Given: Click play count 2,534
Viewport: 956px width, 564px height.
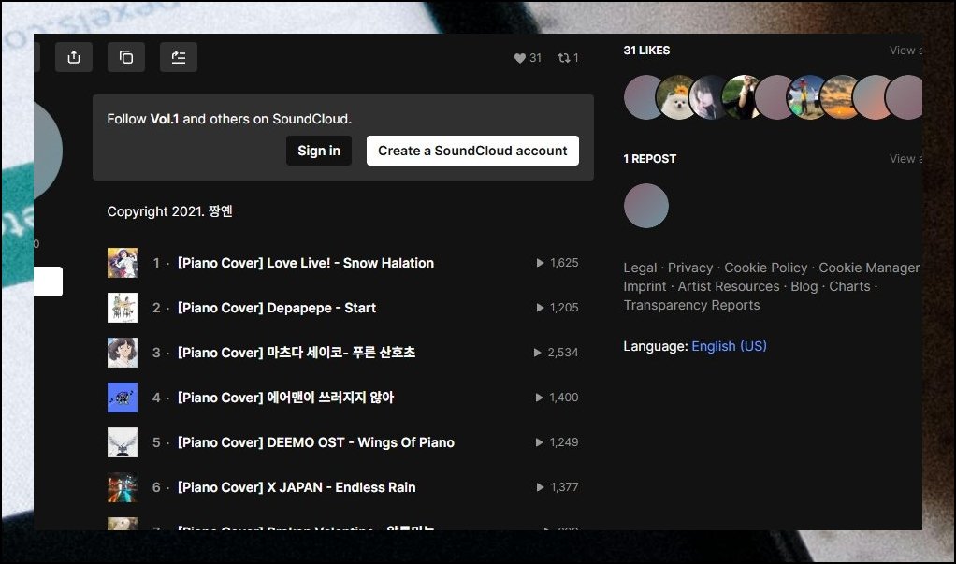Looking at the screenshot, I should [x=556, y=353].
